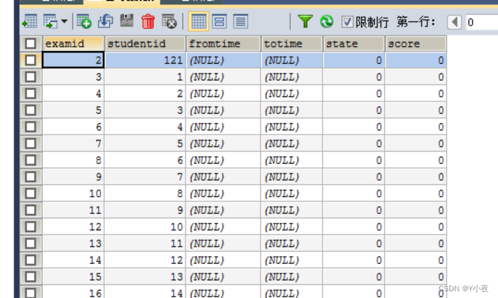
Task: Select the examid cell with value 2
Action: click(x=73, y=60)
